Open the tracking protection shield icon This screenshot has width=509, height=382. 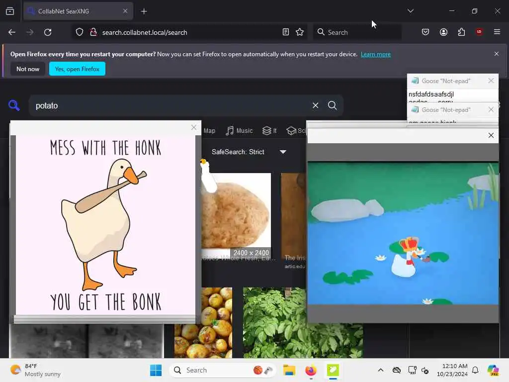(80, 32)
